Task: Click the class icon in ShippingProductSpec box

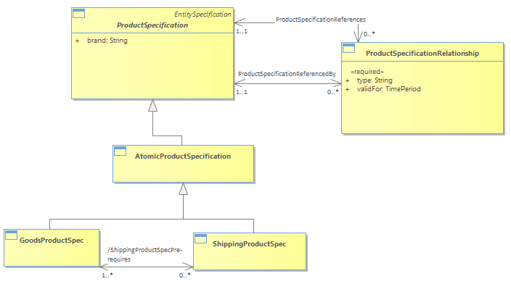Action: (200, 239)
